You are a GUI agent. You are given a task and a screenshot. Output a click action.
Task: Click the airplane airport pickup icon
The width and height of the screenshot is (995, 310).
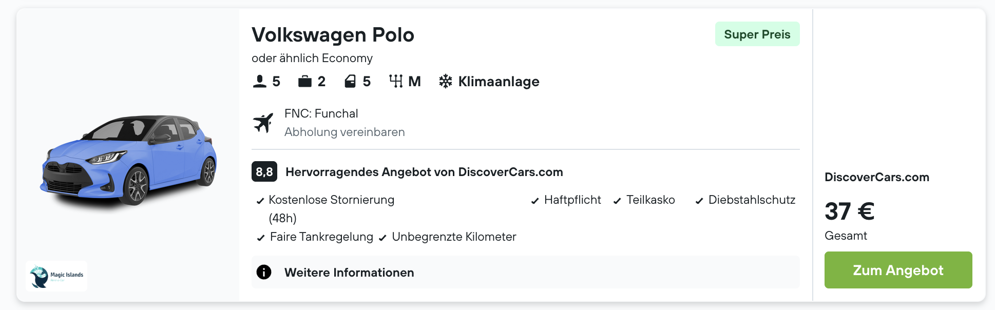coord(263,123)
